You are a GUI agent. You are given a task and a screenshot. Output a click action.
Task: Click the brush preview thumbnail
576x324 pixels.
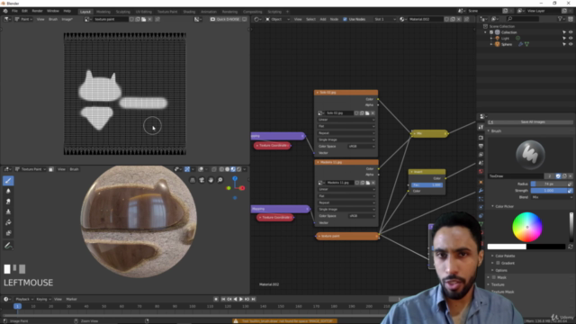530,155
